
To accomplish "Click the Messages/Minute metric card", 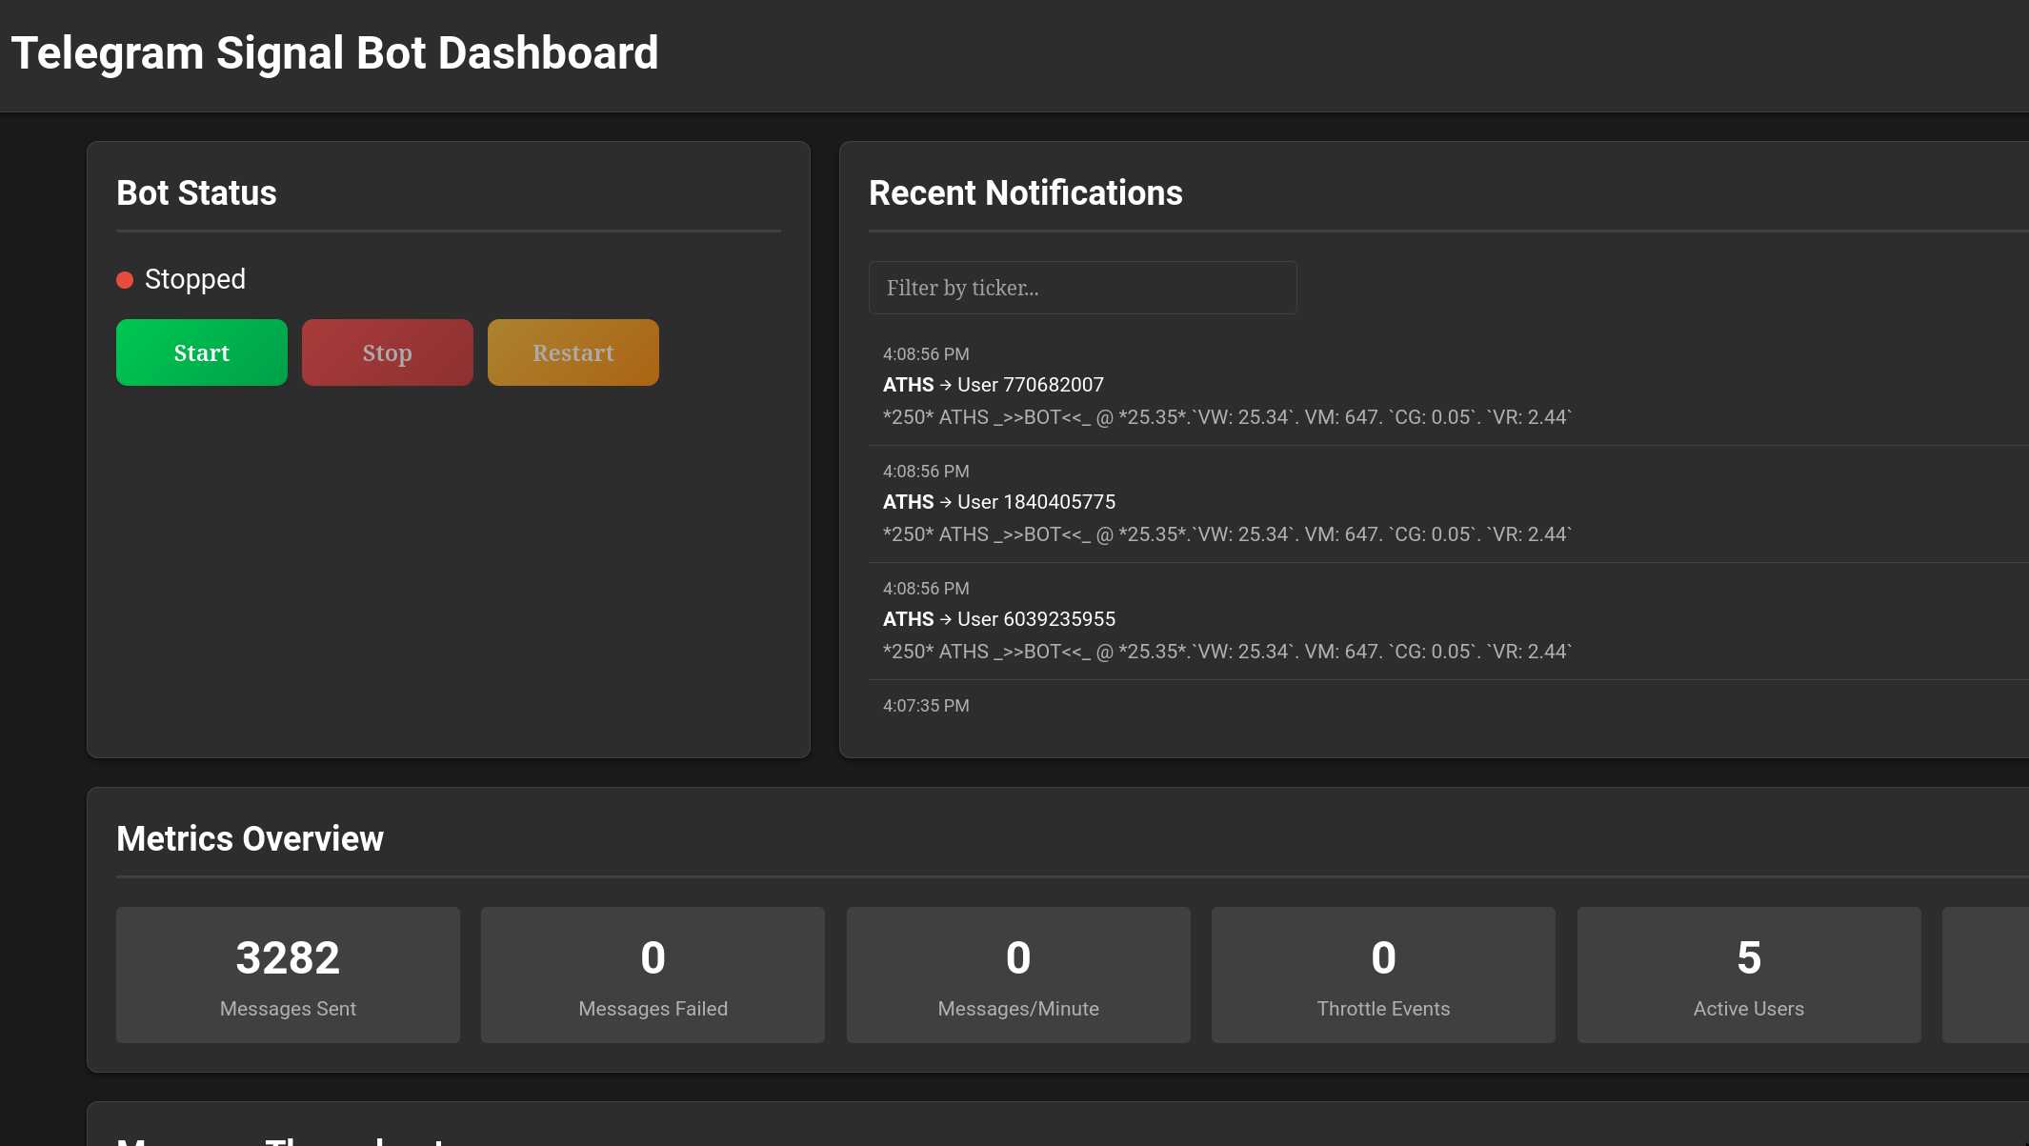I will pos(1017,975).
